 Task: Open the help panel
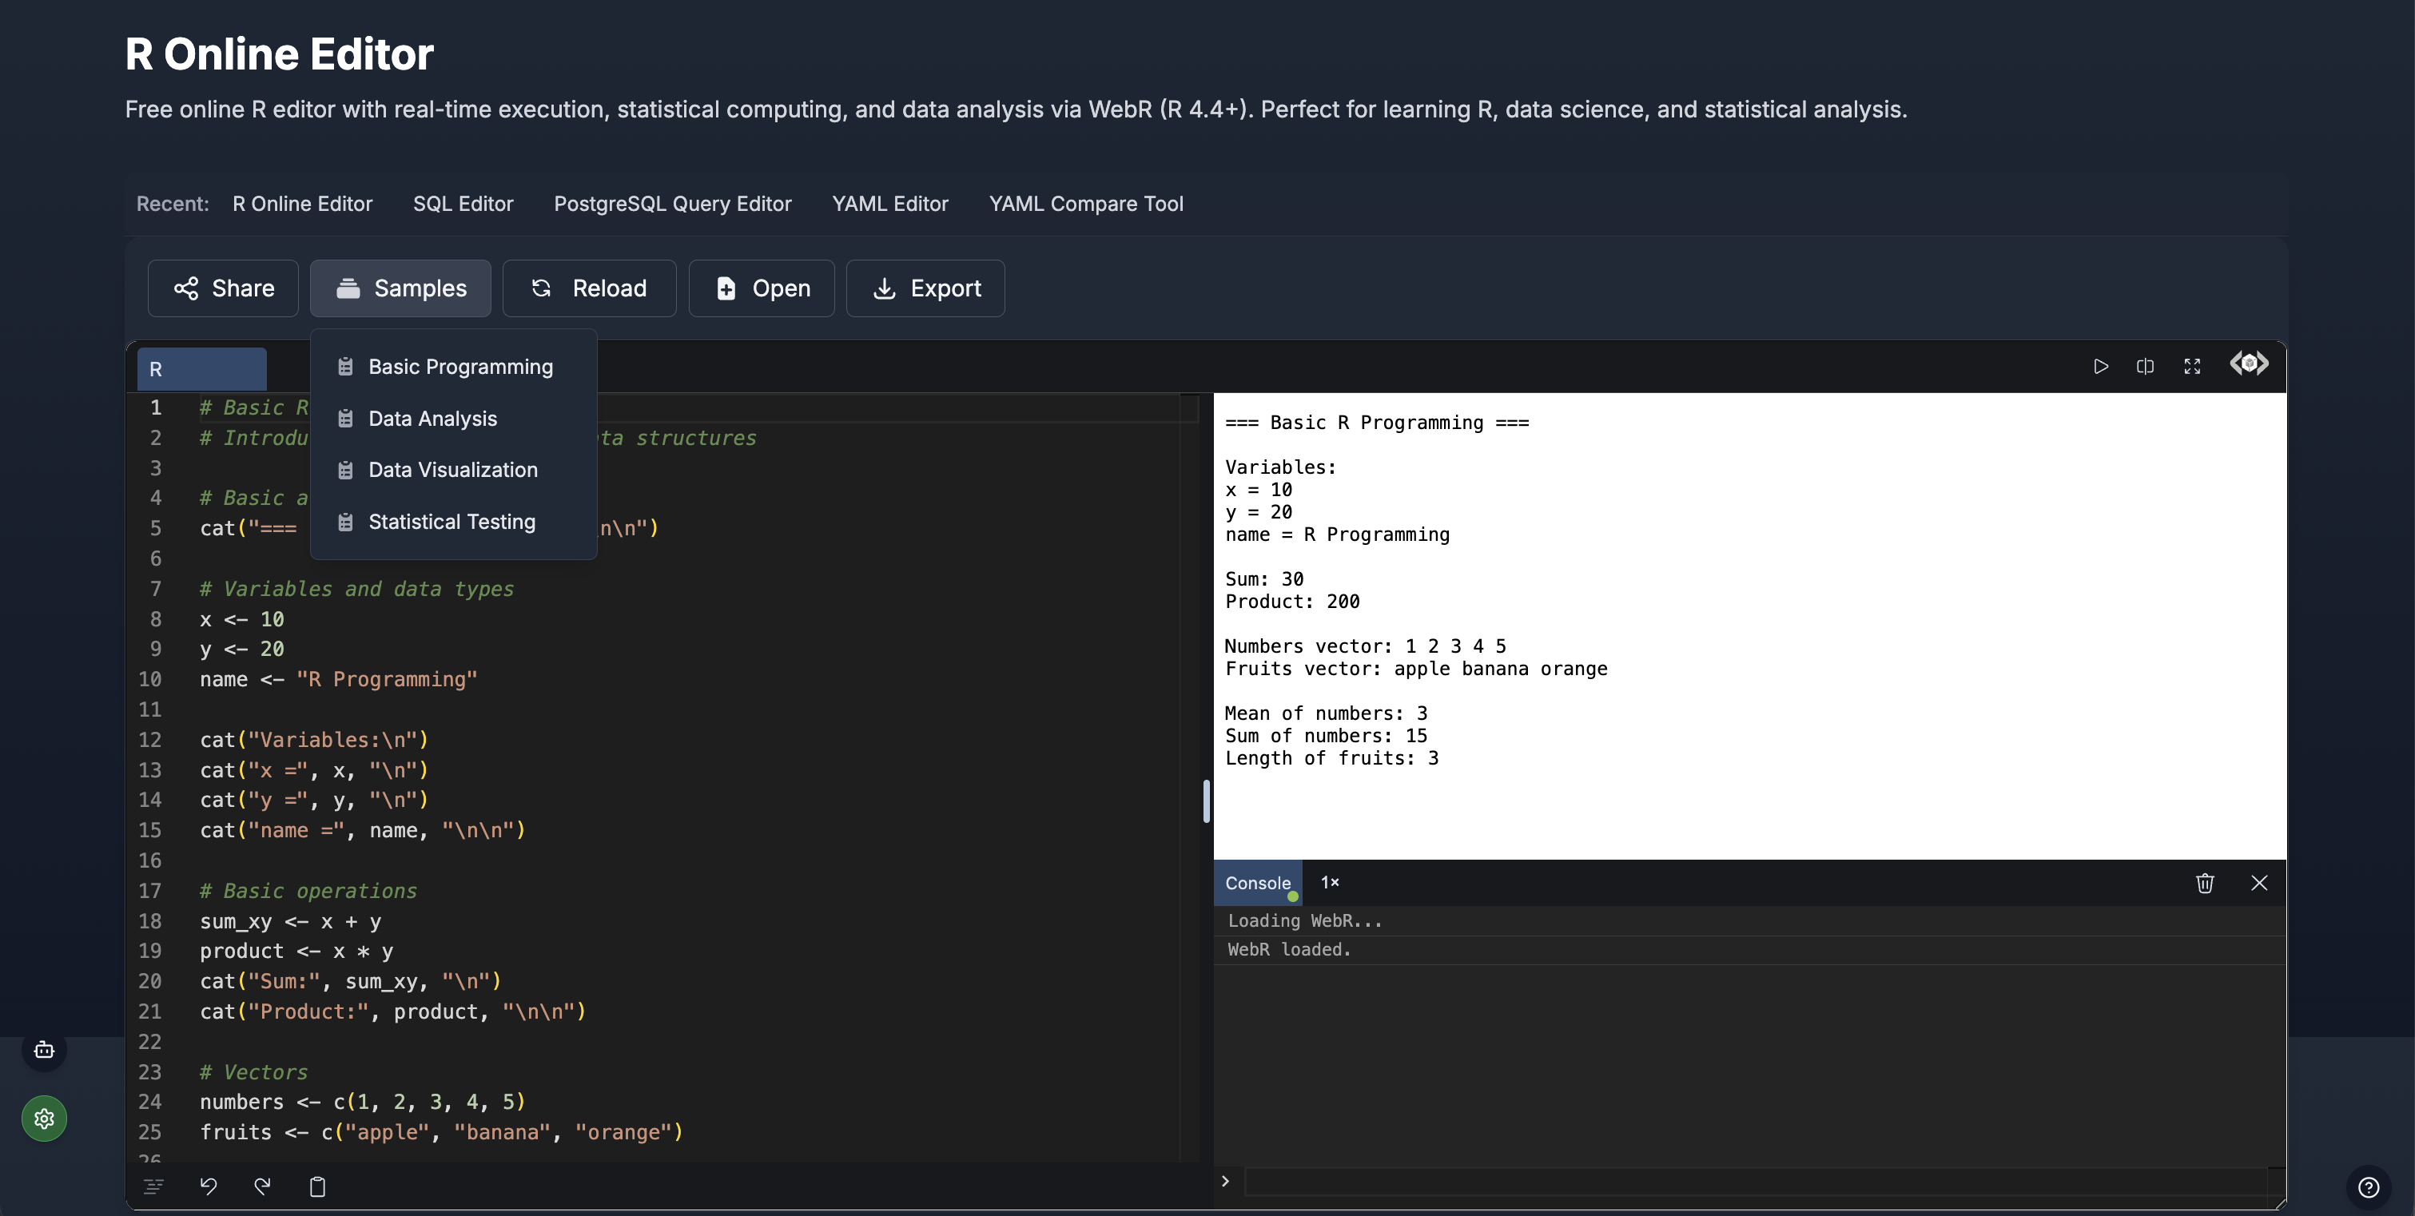[x=2369, y=1187]
